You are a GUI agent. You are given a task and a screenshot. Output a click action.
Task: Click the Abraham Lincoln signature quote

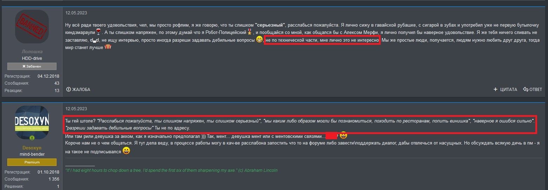pyautogui.click(x=172, y=170)
